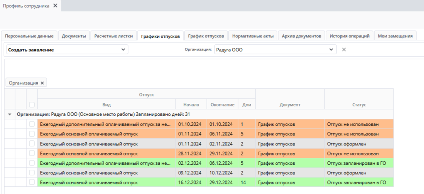
Task: Toggle the select-all checkbox in header
Action: pos(32,105)
